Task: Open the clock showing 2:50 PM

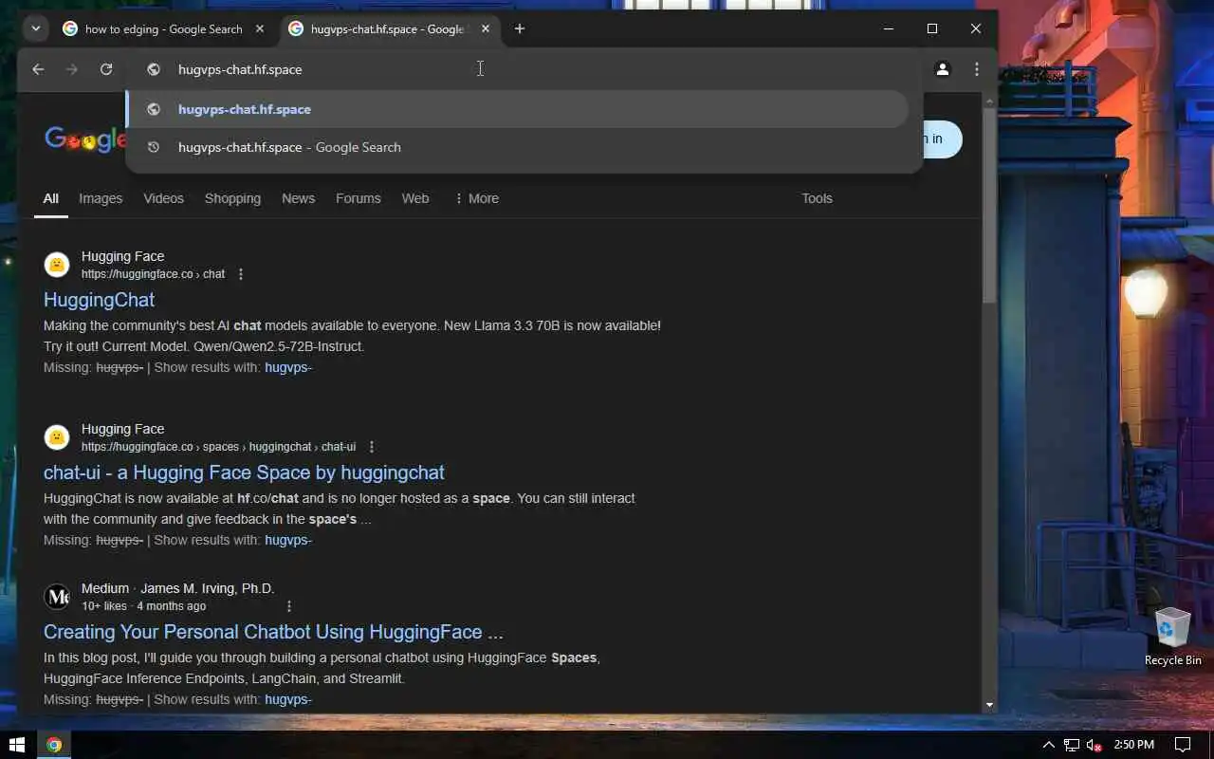Action: pyautogui.click(x=1133, y=745)
